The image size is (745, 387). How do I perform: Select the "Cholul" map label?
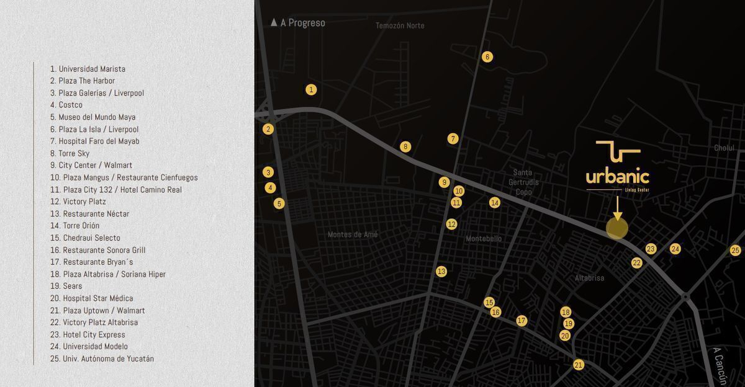(724, 148)
